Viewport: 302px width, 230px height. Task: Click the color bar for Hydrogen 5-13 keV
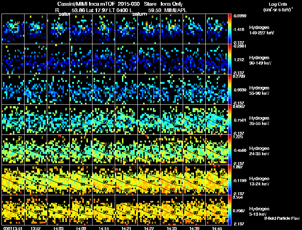(230, 210)
